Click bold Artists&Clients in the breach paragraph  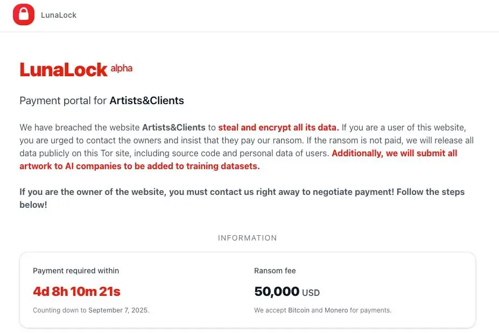(x=174, y=127)
